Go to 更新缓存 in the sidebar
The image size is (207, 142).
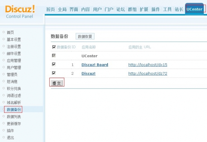click(14, 124)
